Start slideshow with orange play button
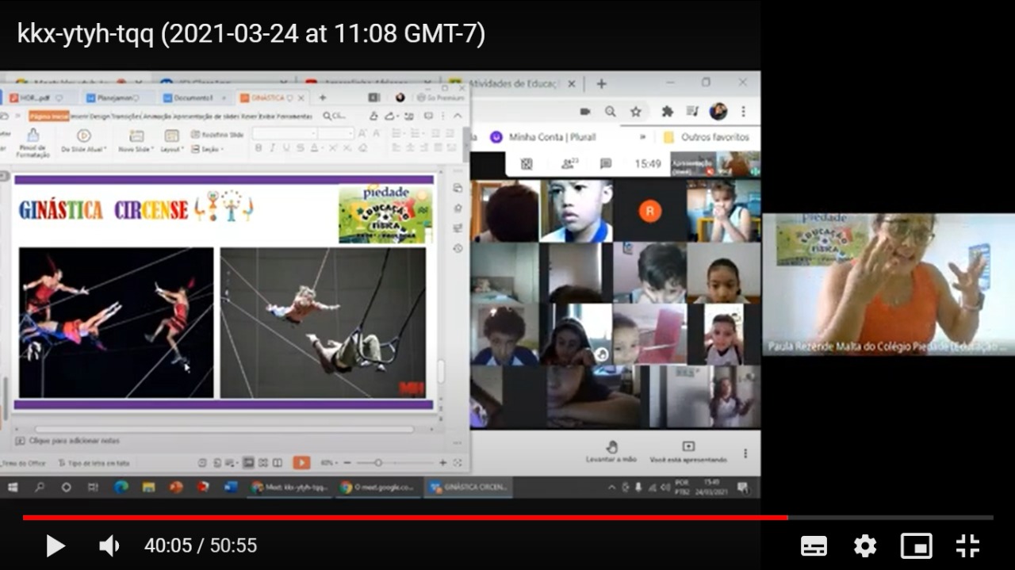Viewport: 1015px width, 570px height. tap(301, 462)
